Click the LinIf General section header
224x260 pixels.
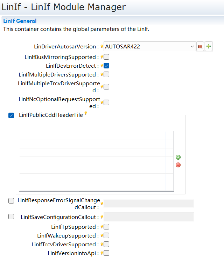click(x=20, y=21)
